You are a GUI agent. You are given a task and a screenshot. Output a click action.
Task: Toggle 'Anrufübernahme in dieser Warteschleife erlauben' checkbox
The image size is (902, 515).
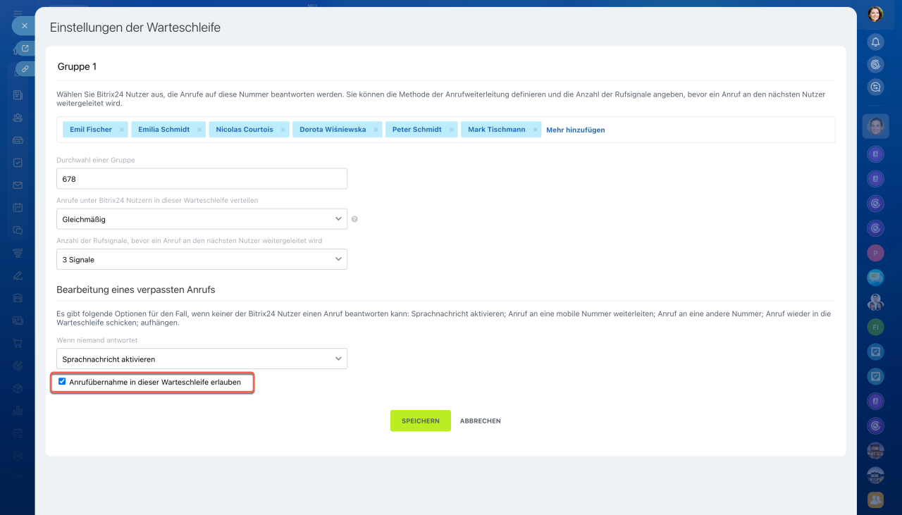pos(62,382)
